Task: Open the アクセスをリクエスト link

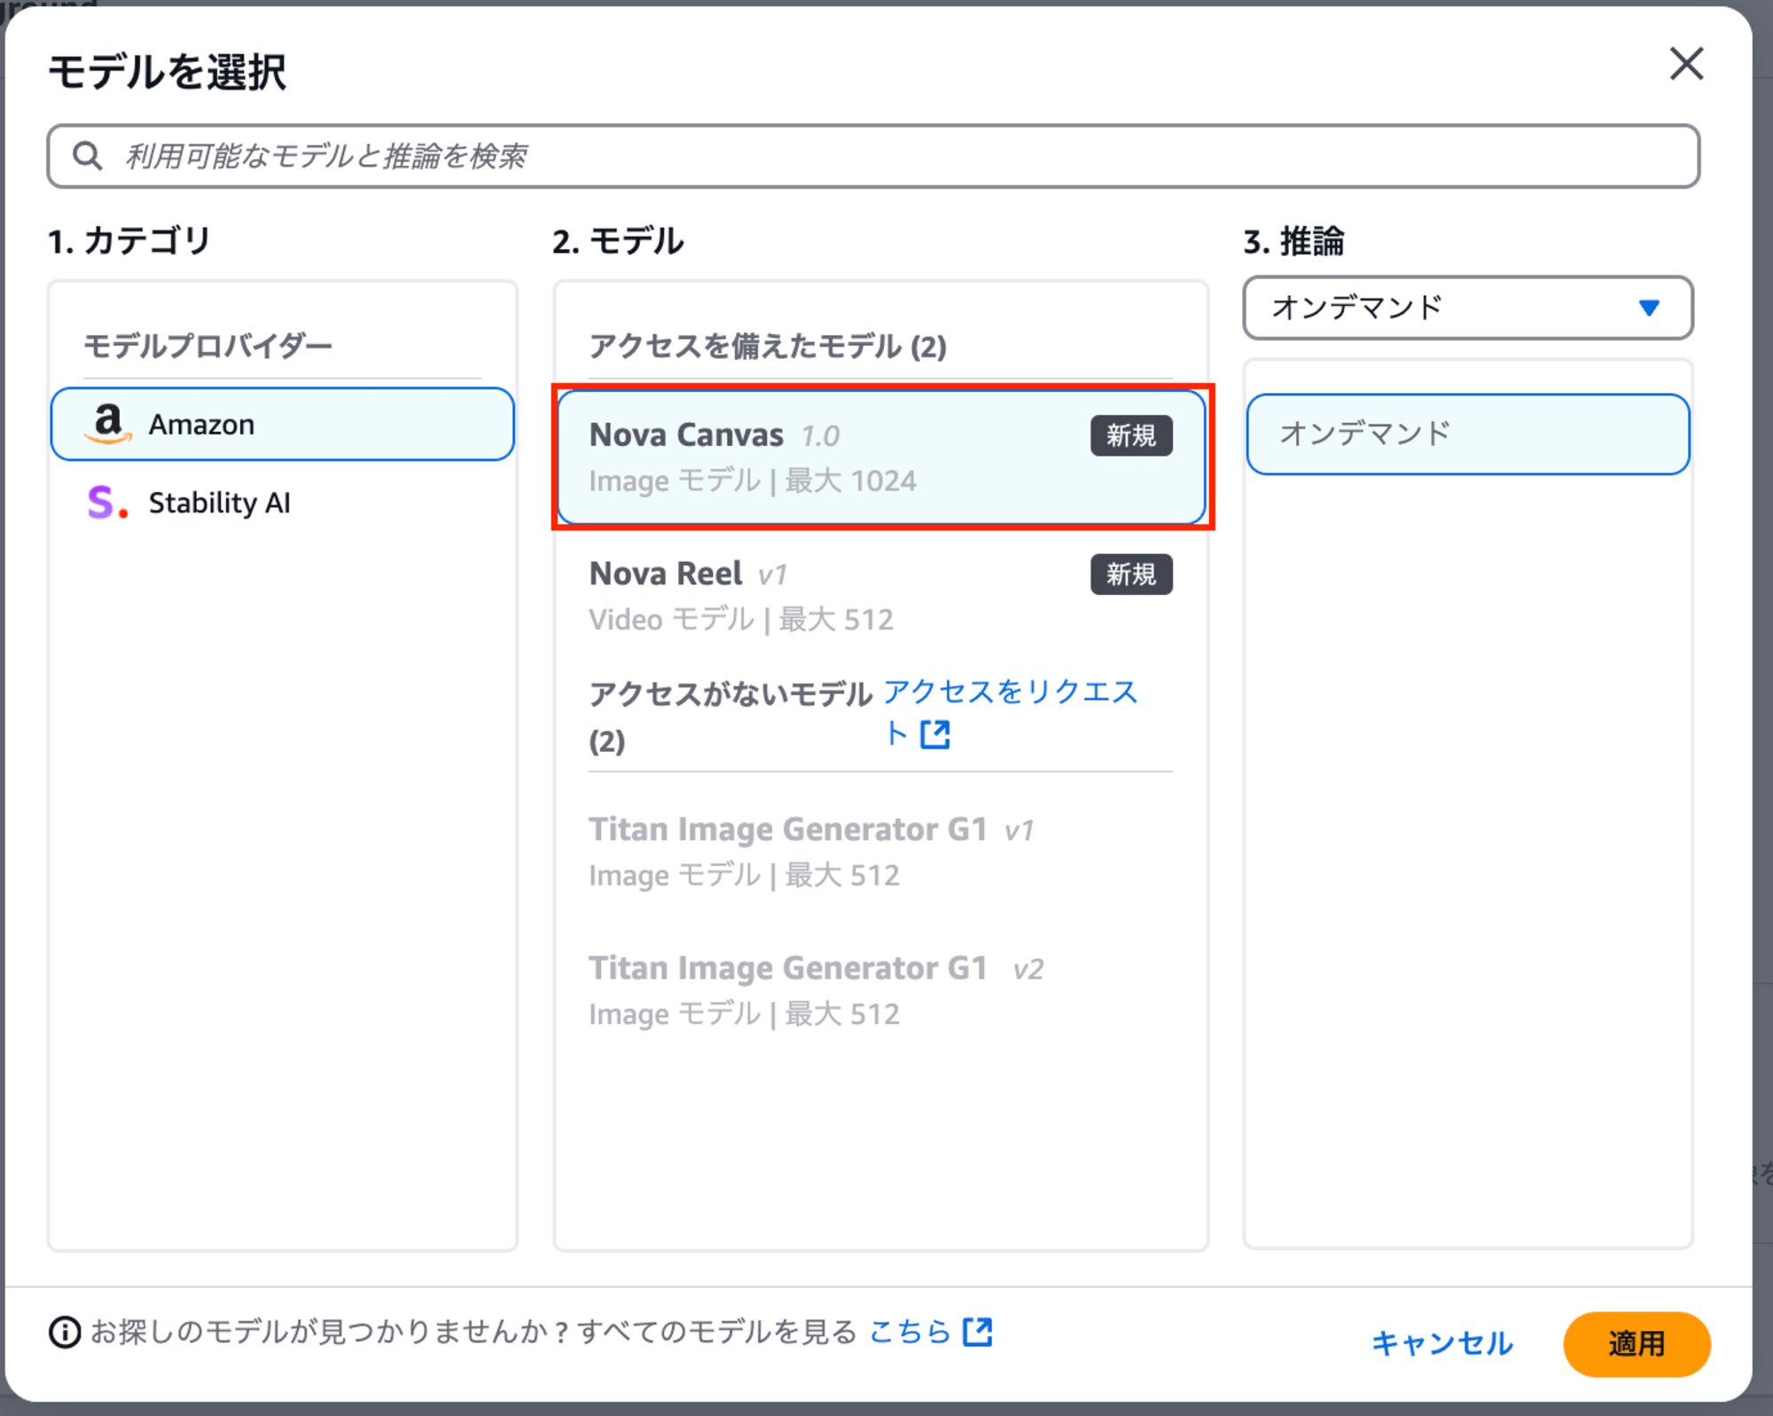Action: click(x=1010, y=712)
